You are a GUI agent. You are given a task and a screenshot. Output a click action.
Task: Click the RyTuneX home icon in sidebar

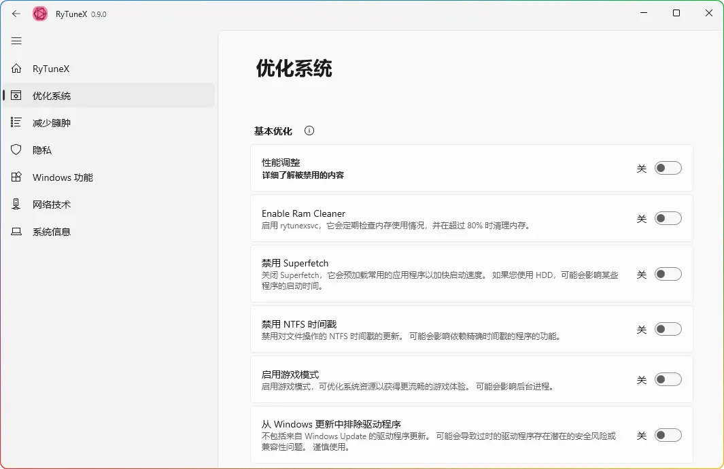17,69
